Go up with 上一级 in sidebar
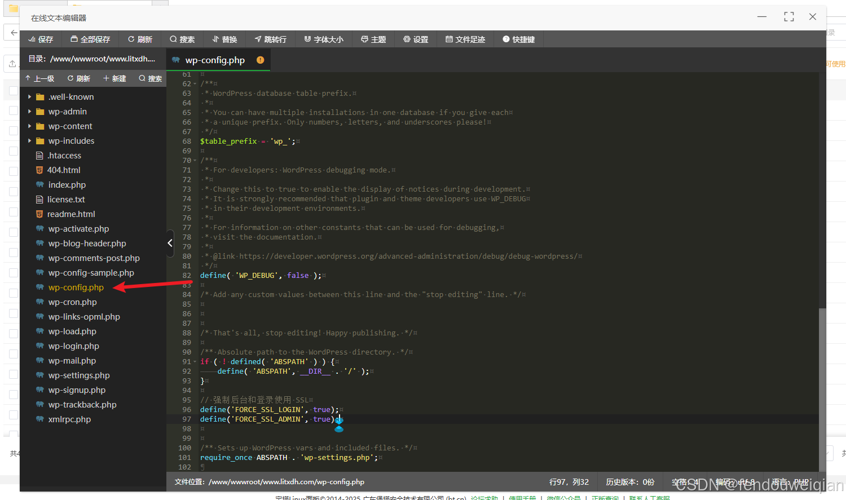Image resolution: width=846 pixels, height=500 pixels. pyautogui.click(x=39, y=78)
